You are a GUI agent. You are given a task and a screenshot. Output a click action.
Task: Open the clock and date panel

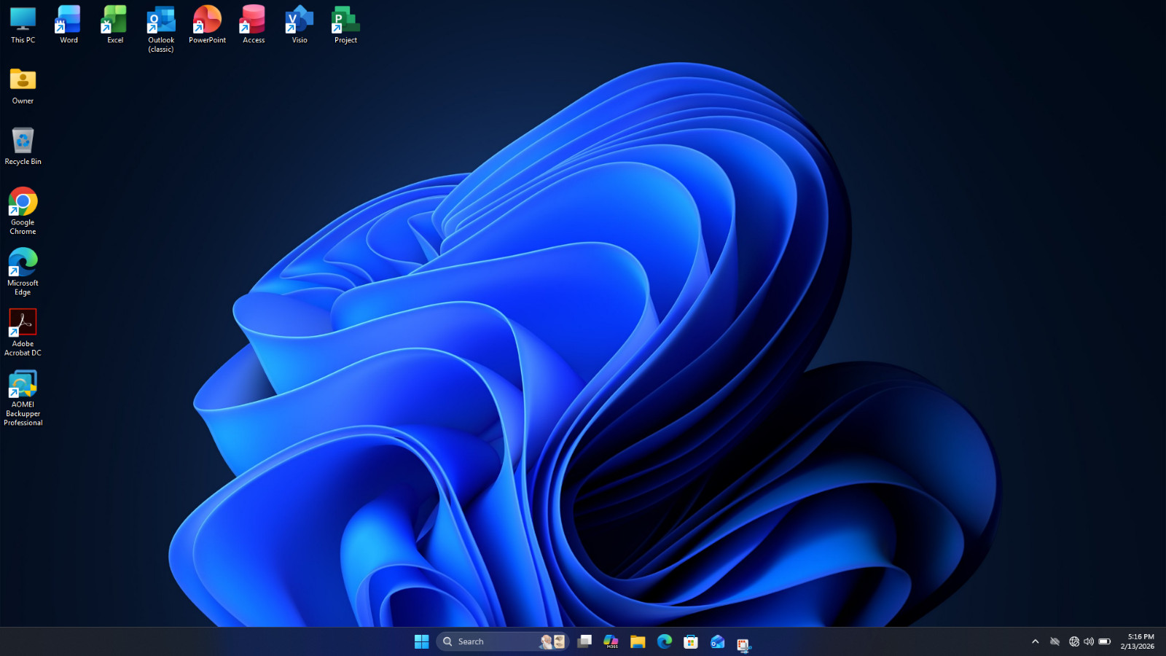click(x=1138, y=641)
